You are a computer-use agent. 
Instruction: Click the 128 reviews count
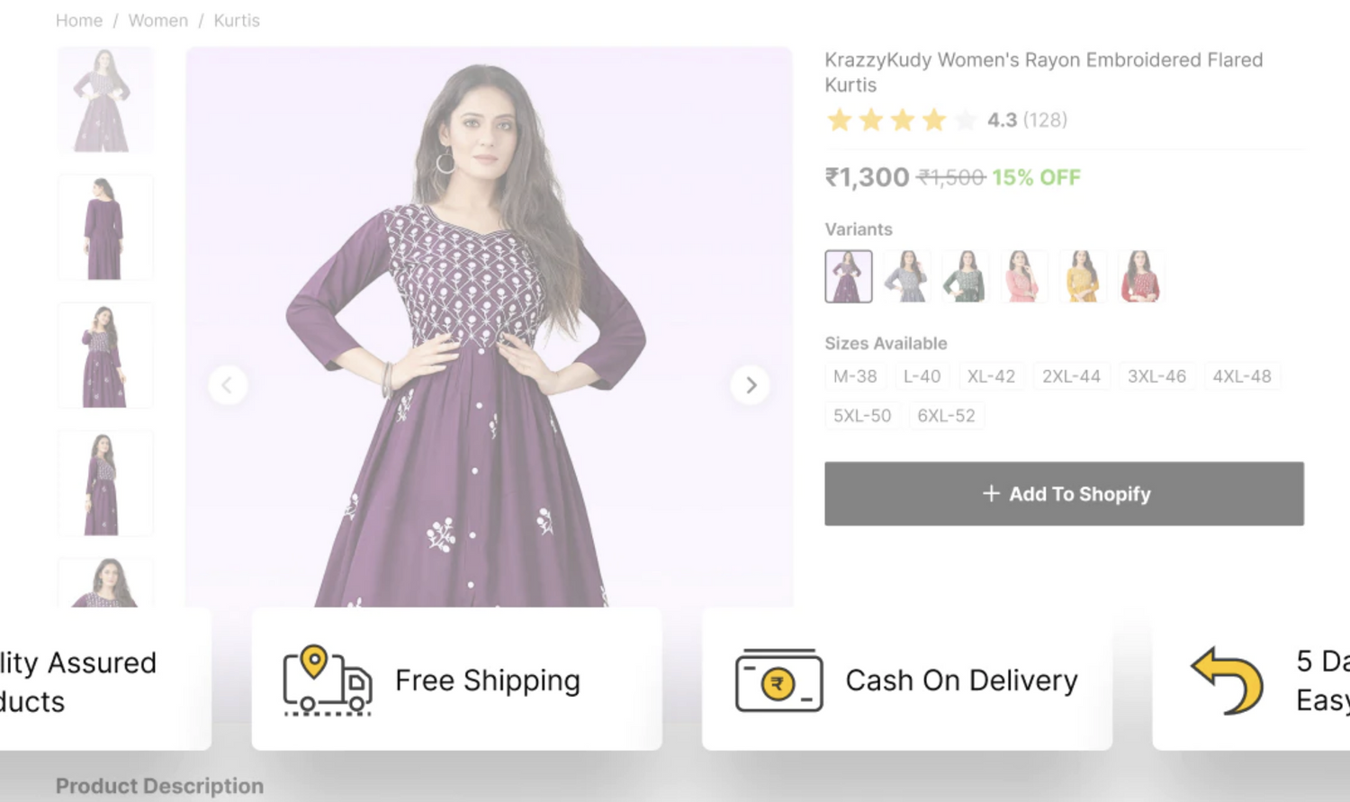point(1045,121)
